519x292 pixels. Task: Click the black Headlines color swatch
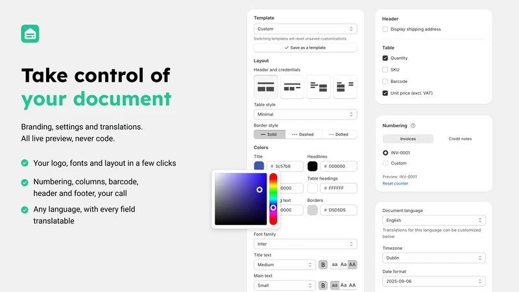point(313,166)
